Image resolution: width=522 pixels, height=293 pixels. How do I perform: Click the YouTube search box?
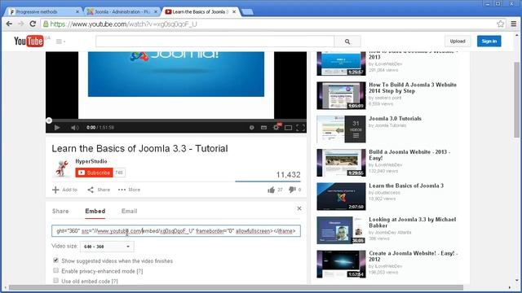[x=215, y=42]
